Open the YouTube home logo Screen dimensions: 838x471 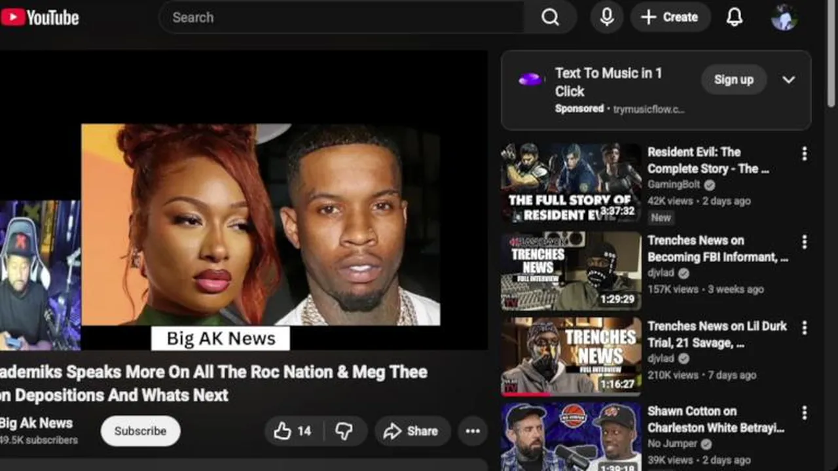pos(39,18)
